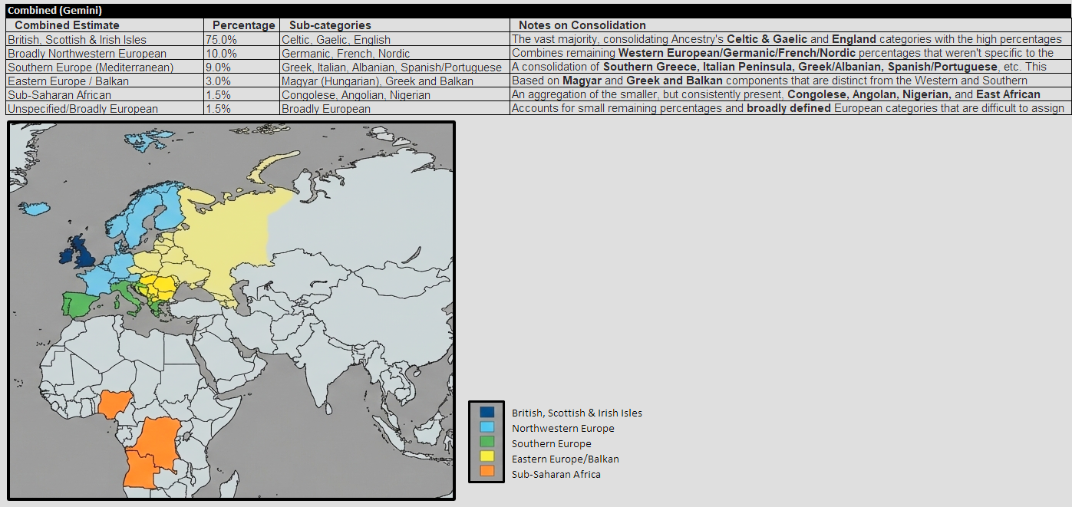This screenshot has width=1072, height=507.
Task: Click the light blue Northwestern Europe legend swatch
Action: click(487, 428)
